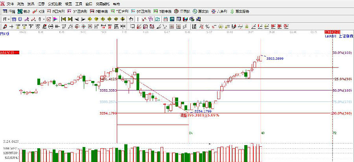This screenshot has width=354, height=162.
Task: Open the 江恩 menu
Action: [x=41, y=4]
